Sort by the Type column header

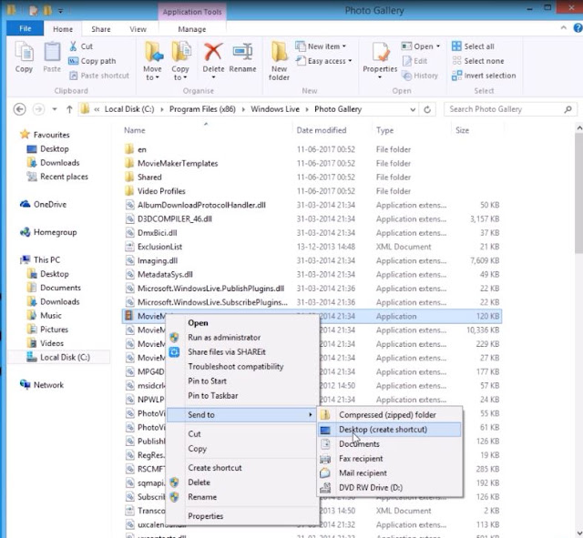(x=384, y=130)
